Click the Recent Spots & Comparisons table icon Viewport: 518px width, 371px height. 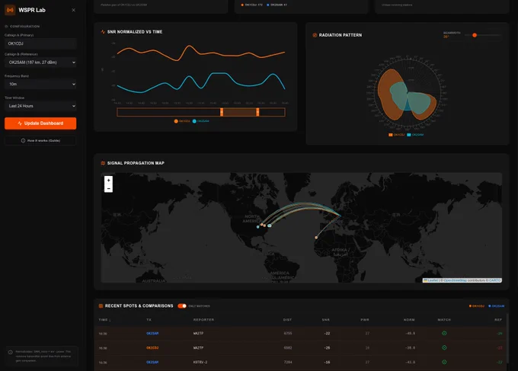(x=101, y=306)
